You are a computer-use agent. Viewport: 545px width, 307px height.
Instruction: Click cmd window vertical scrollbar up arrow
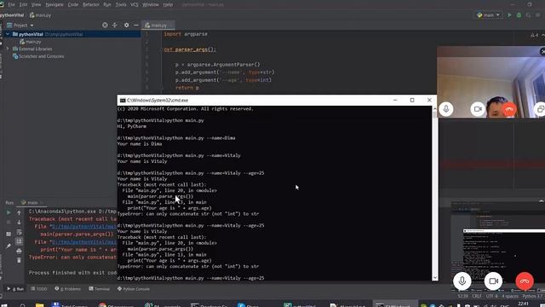(435, 109)
